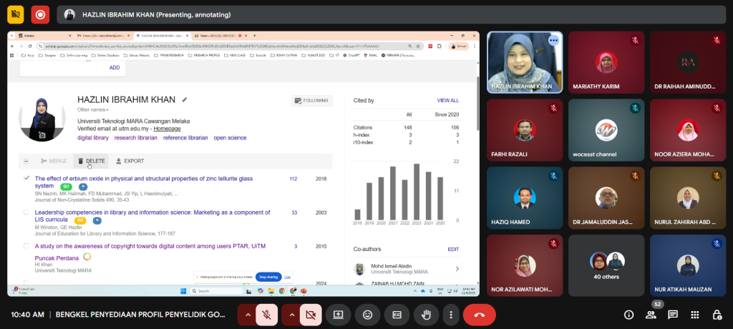
Task: Open host controls lock icon
Action: (x=717, y=315)
